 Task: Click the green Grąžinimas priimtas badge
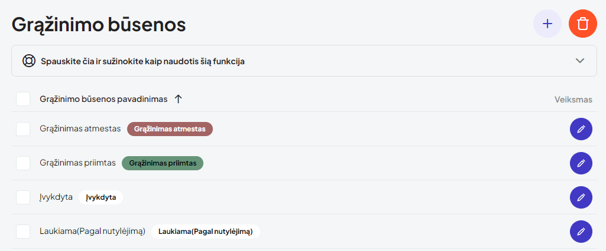tap(163, 163)
